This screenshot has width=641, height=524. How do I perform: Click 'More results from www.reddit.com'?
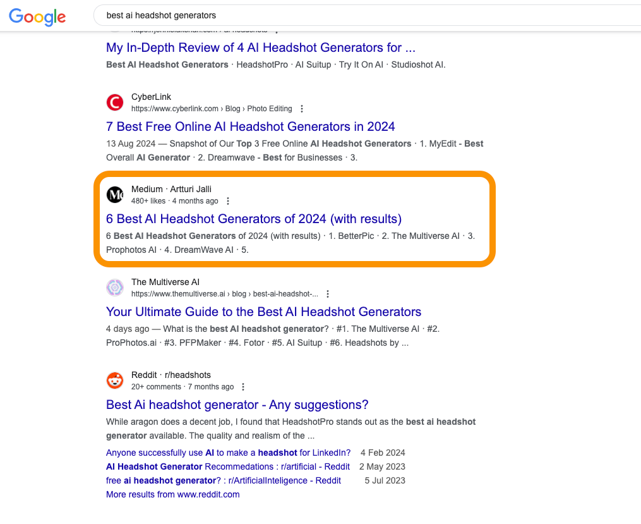click(x=172, y=494)
